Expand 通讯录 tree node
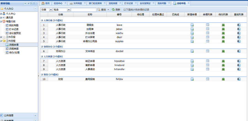Image resolution: width=248 pixels, height=121 pixels. [x=1, y=18]
